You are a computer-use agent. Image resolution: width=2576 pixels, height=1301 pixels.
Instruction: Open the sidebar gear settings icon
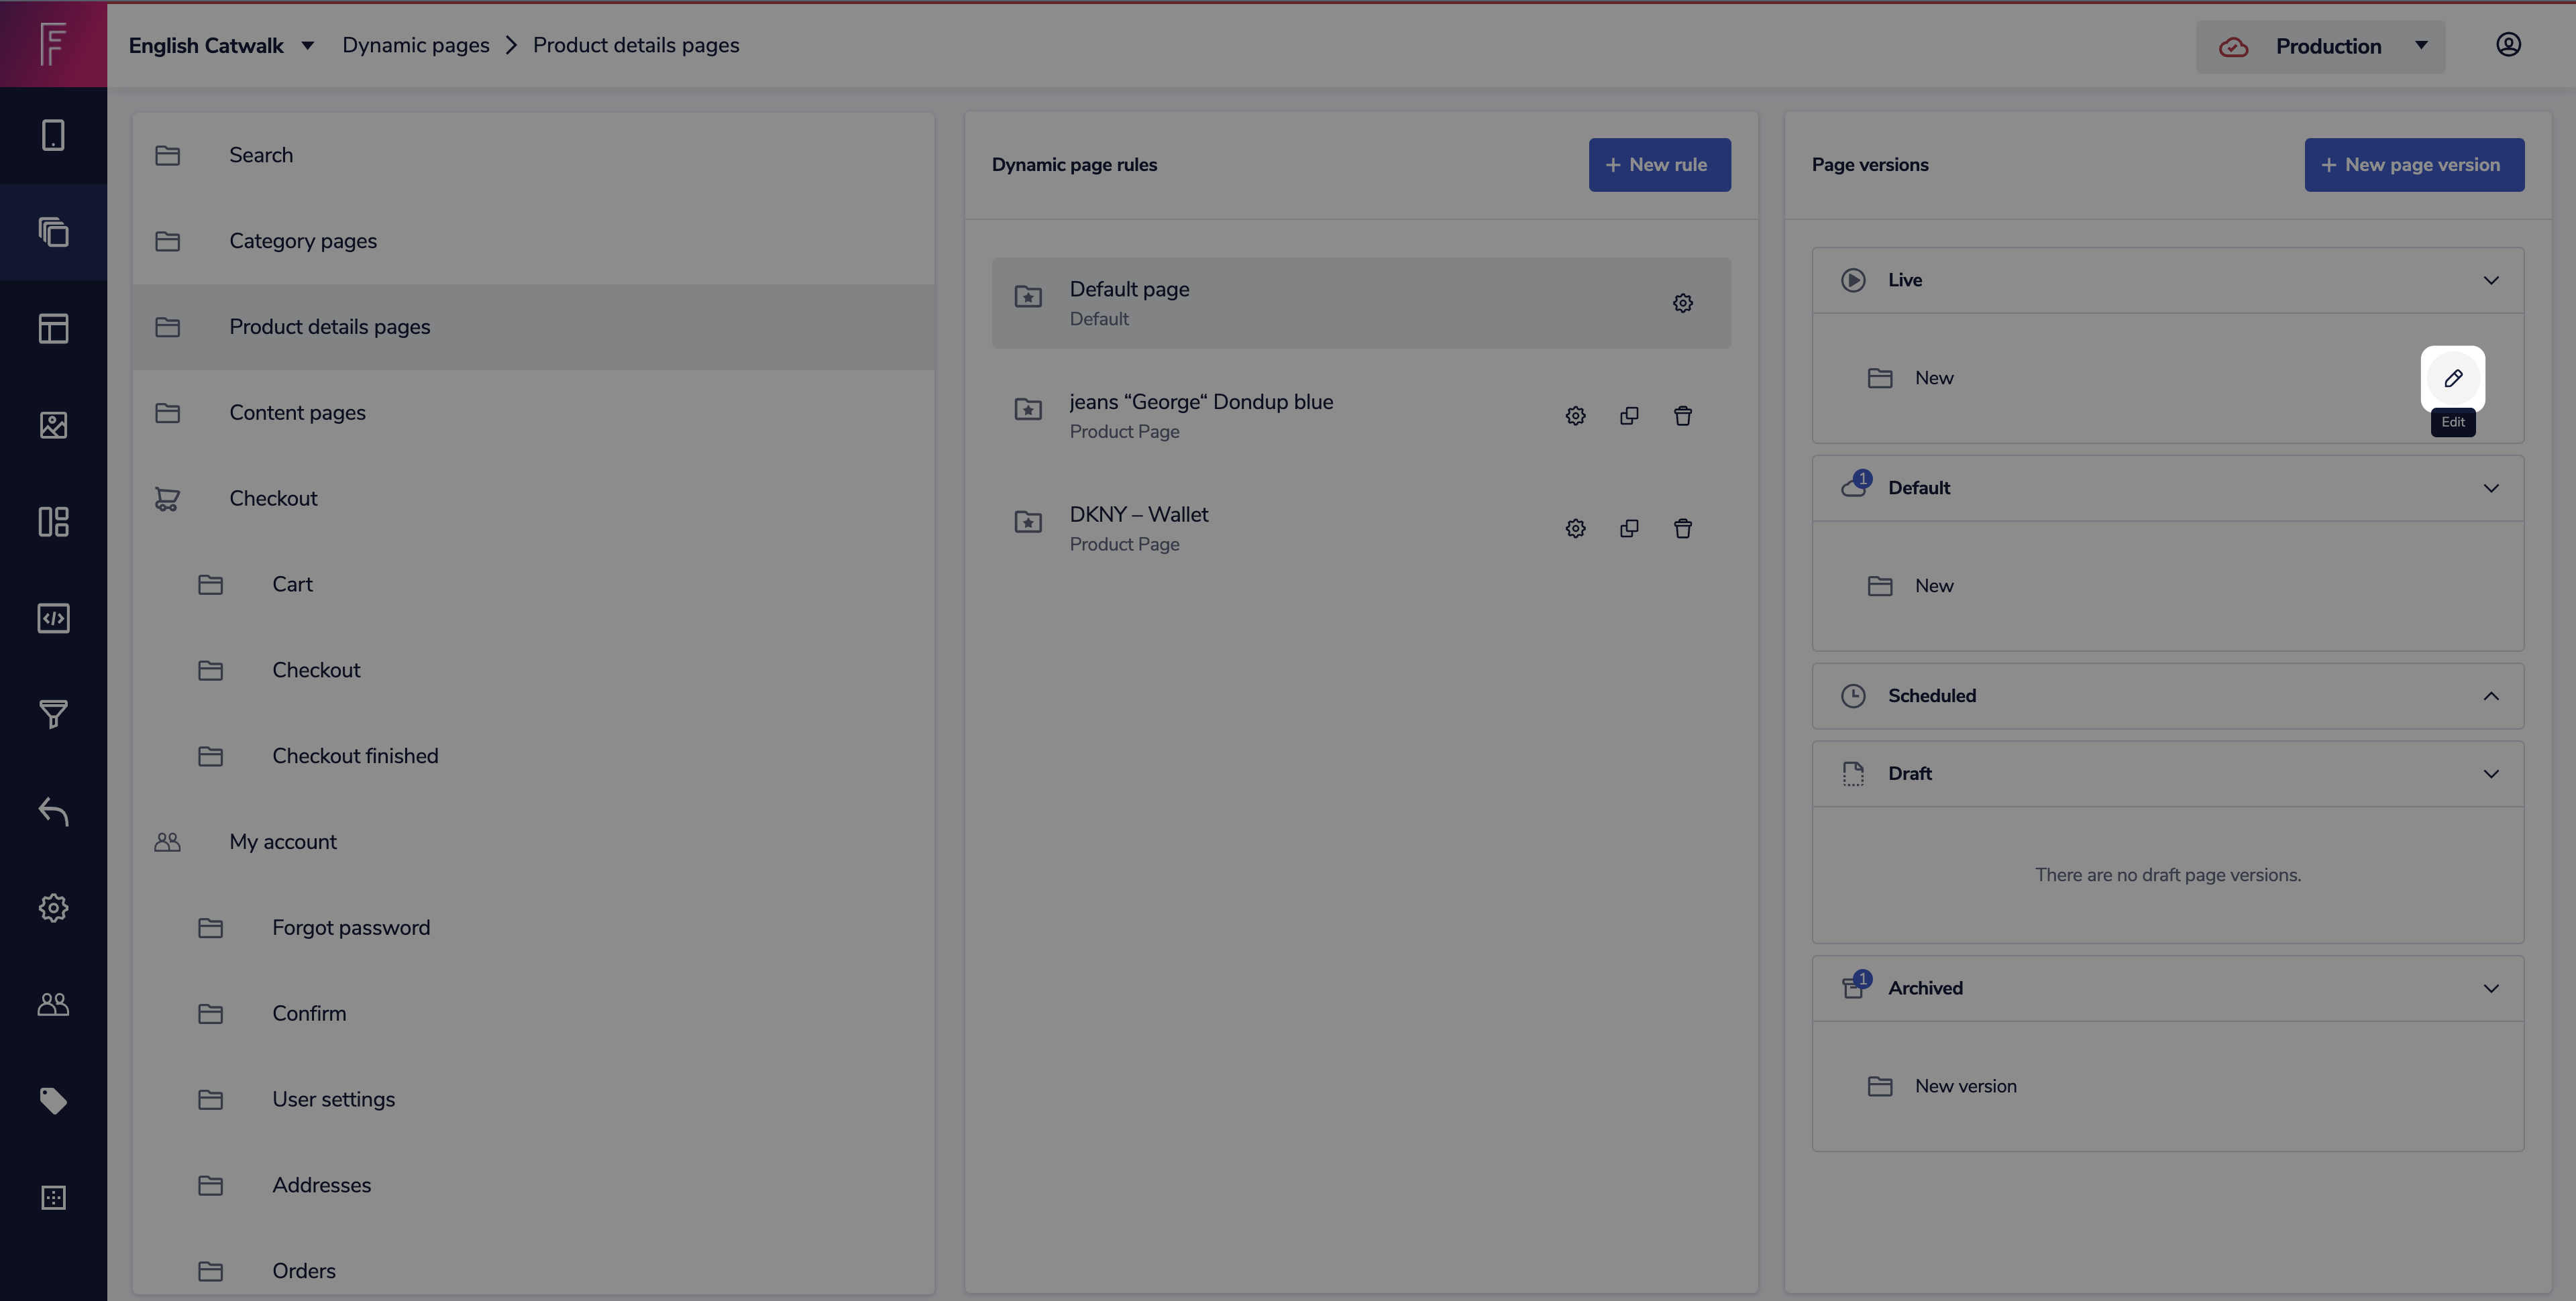coord(53,908)
